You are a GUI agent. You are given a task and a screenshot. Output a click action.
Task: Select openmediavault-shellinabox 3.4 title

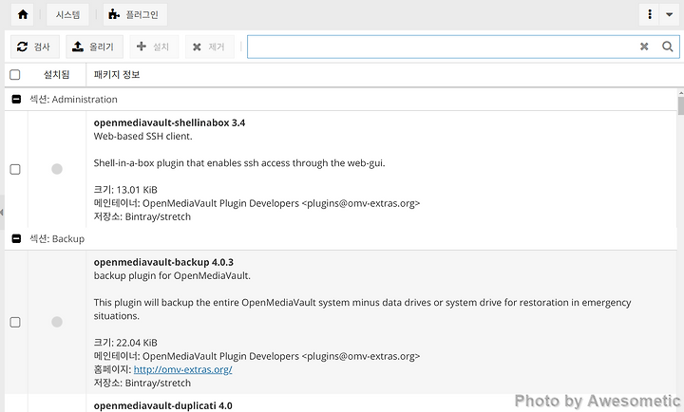(169, 123)
